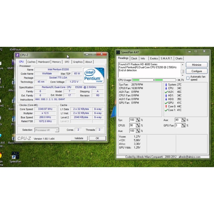Image resolution: width=214 pixels, height=214 pixels.
Task: Click the first CPU Usage bar
Action: [x=143, y=80]
